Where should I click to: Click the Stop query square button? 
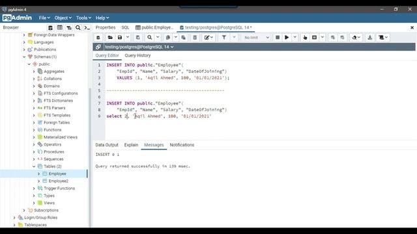pyautogui.click(x=278, y=38)
